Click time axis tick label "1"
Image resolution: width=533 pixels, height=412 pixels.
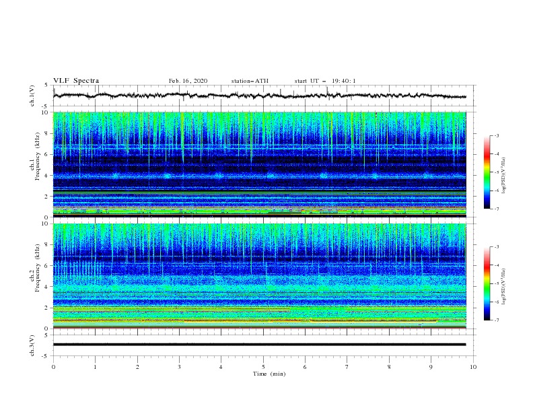(x=95, y=367)
